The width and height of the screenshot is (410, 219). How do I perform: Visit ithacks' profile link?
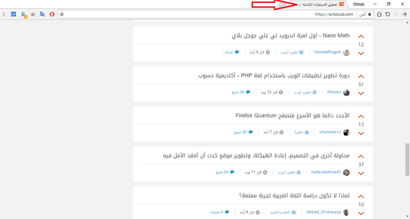(334, 92)
